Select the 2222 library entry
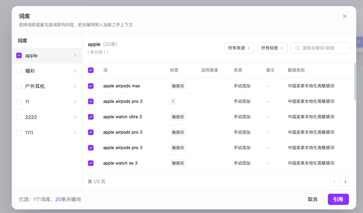 (47, 117)
